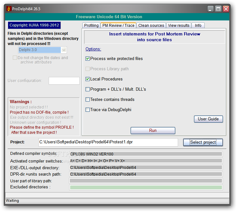
Task: Click the Defined compiler symbols field
Action: tap(146, 154)
